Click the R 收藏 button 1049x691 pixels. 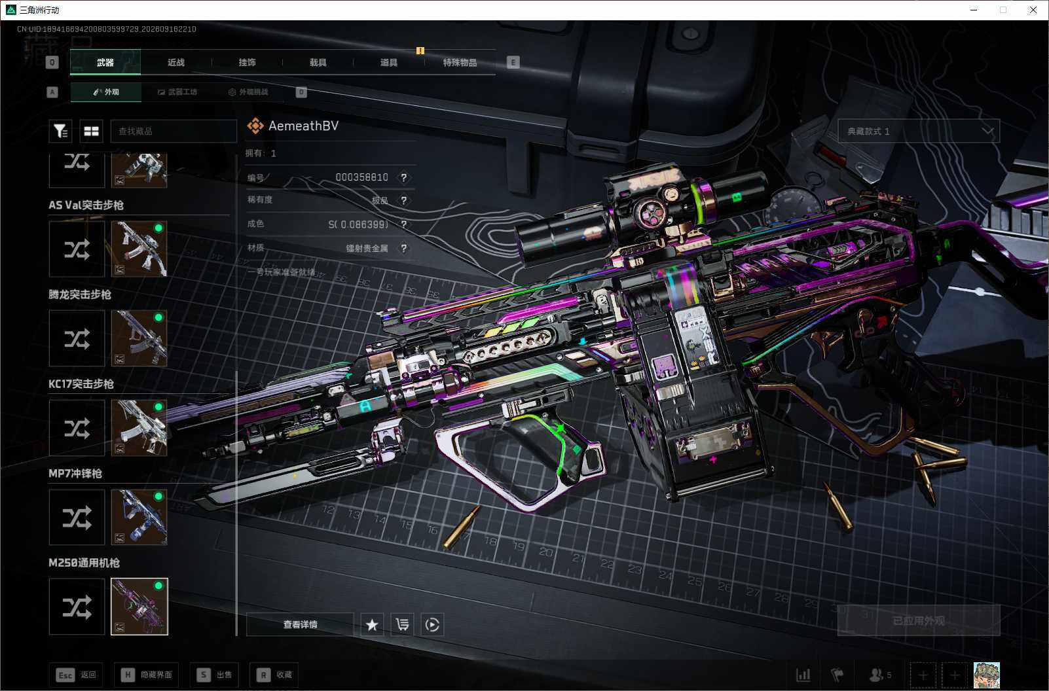pos(274,675)
